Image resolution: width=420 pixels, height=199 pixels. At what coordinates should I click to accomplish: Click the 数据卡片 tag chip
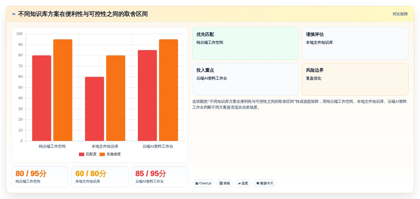(x=265, y=183)
